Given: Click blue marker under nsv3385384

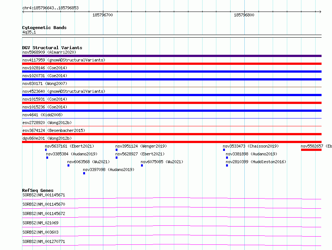Looking at the screenshot, I should coord(47,158).
